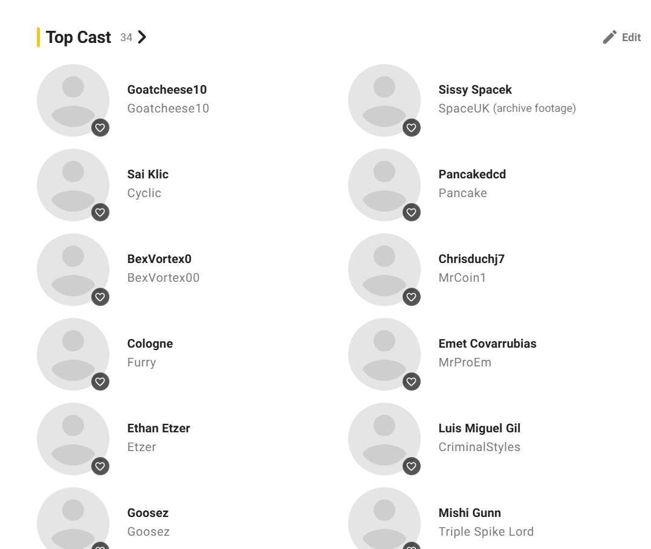Favorite Ethan Etzer using heart icon
Screen dimensions: 651x549
(x=100, y=466)
